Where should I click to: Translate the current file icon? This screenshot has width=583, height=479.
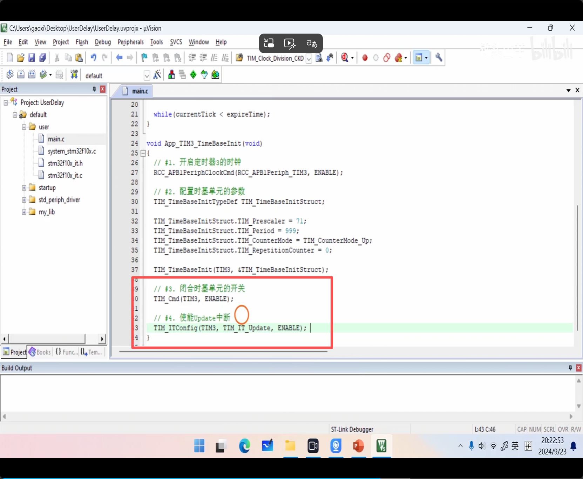coord(10,75)
